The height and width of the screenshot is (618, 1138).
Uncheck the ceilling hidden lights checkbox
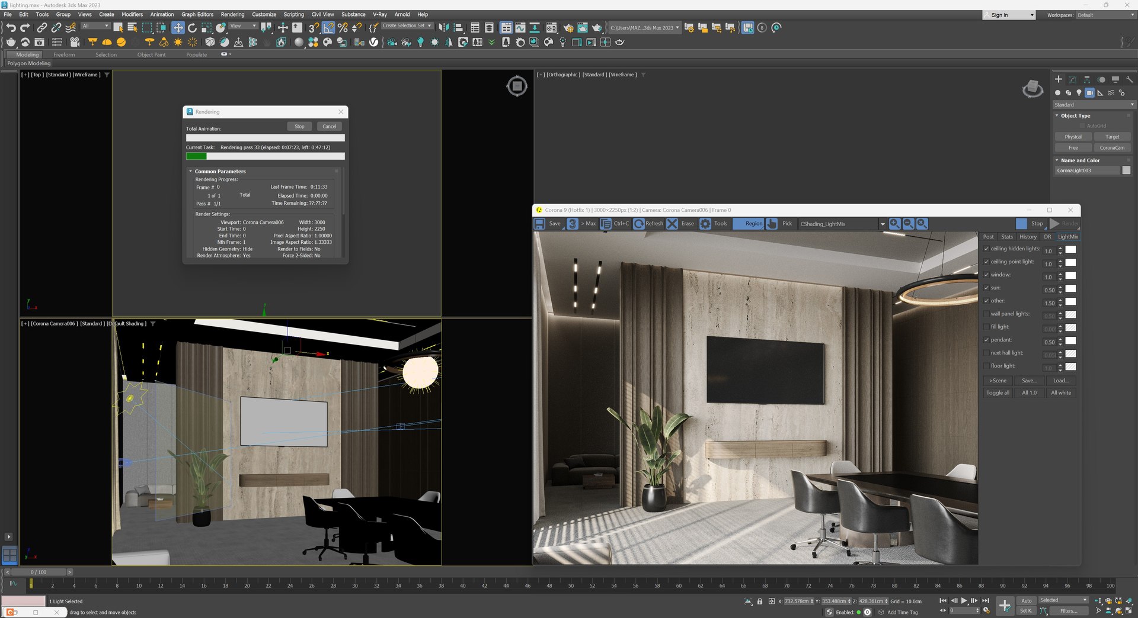point(987,249)
